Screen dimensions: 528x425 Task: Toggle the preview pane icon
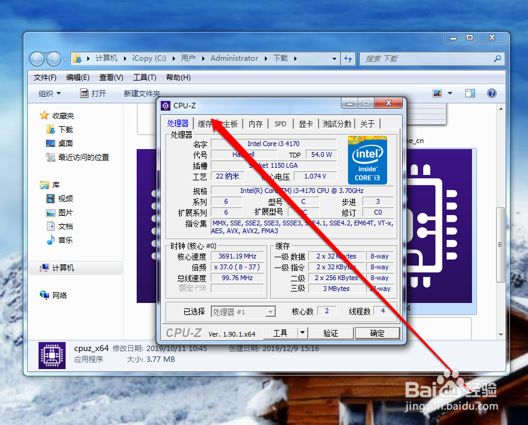click(x=470, y=93)
